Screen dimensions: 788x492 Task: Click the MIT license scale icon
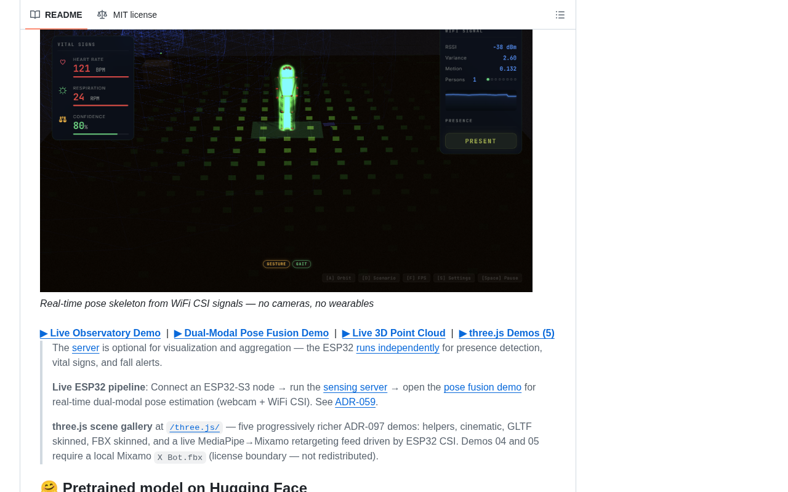102,15
